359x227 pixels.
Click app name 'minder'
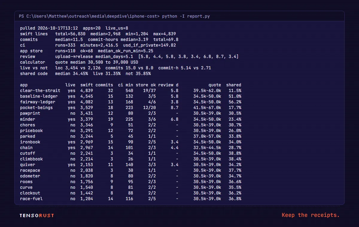(x=28, y=119)
